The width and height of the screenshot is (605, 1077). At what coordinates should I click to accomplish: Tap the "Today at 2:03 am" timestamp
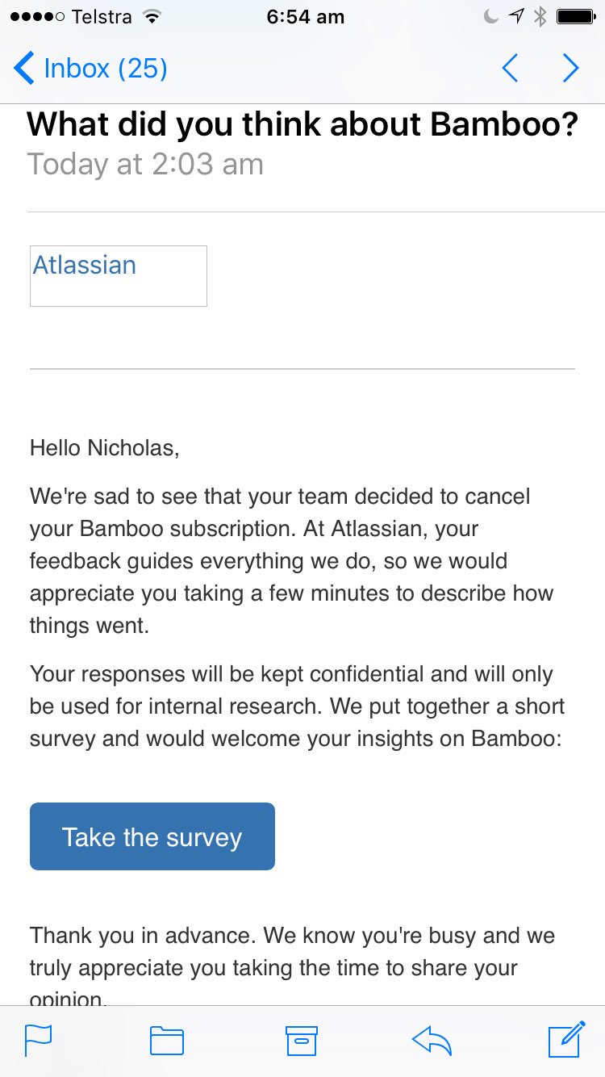145,165
